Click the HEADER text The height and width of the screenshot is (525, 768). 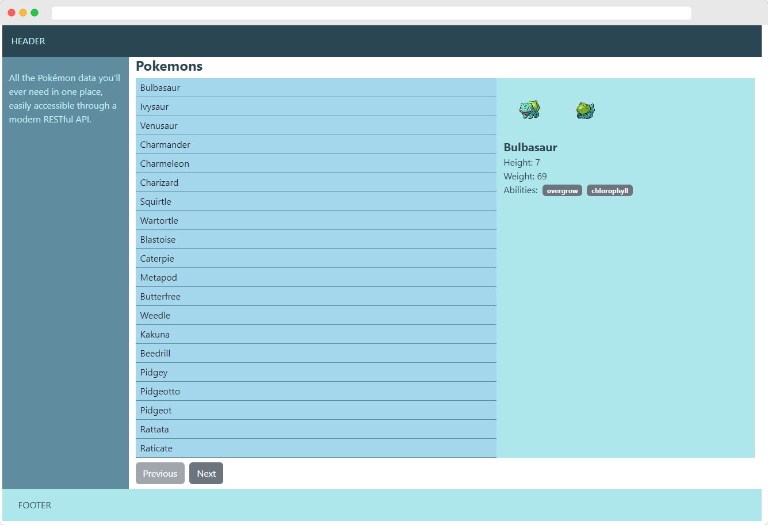coord(28,41)
